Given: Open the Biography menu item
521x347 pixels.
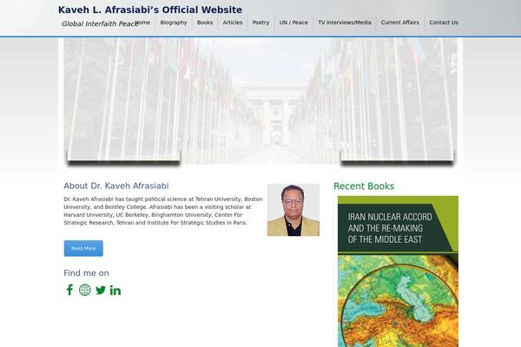Looking at the screenshot, I should click(174, 23).
